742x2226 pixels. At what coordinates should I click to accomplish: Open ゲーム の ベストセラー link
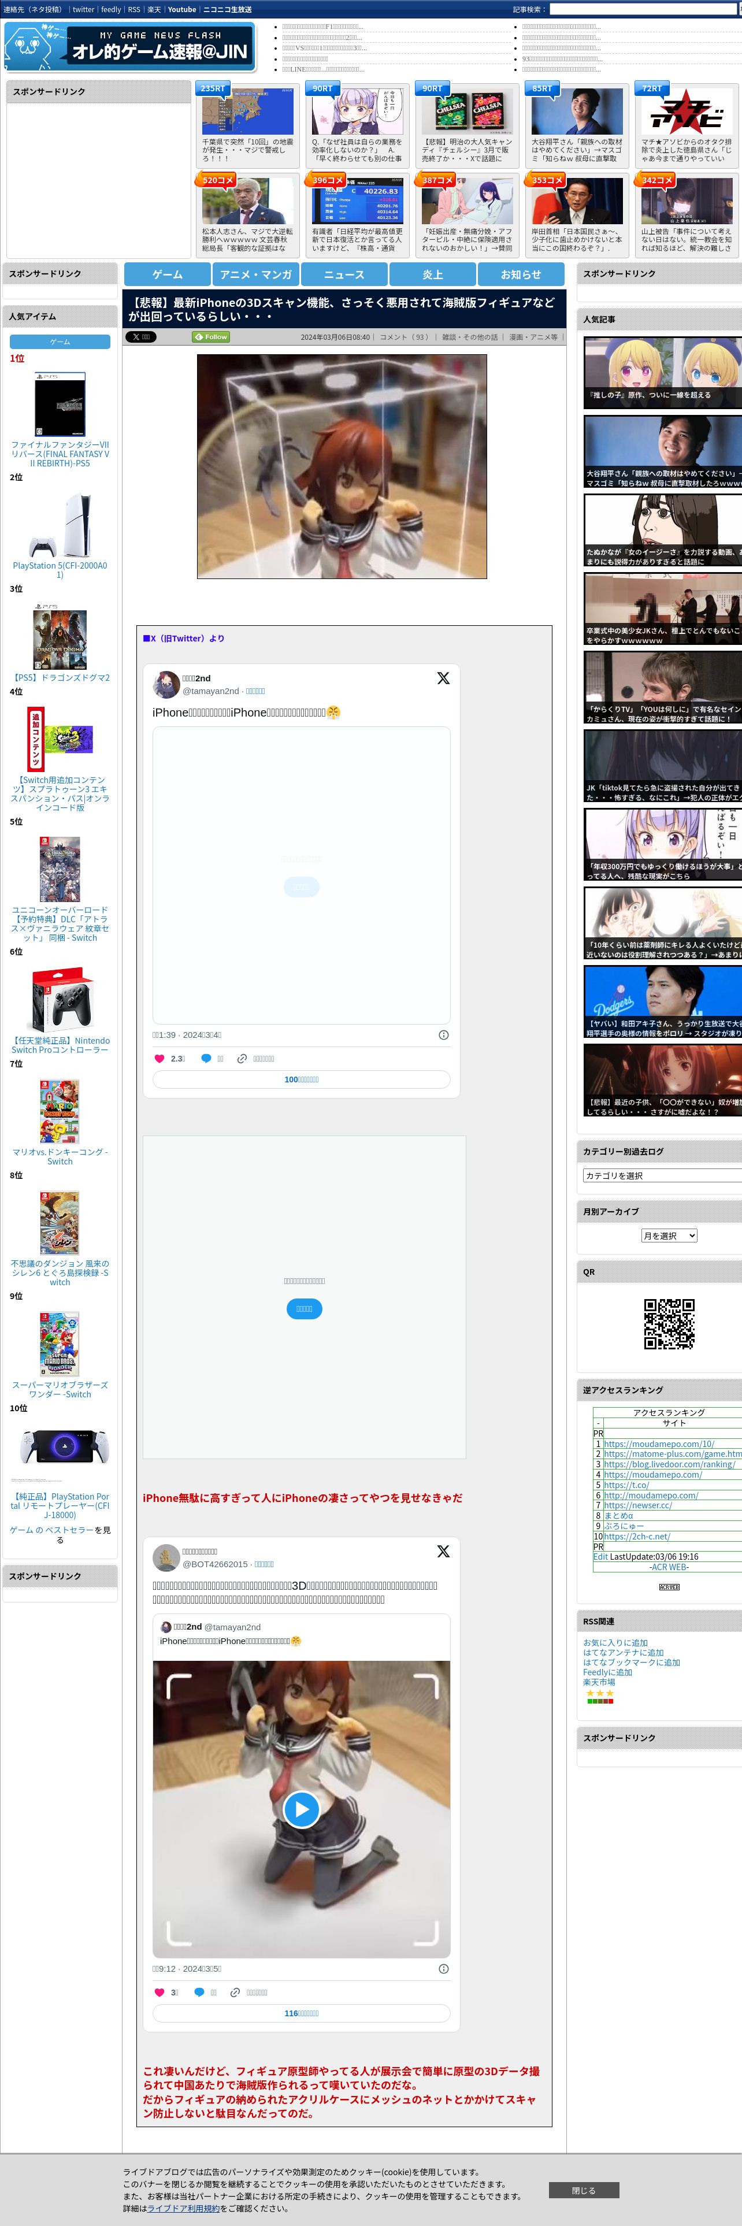tap(52, 1530)
